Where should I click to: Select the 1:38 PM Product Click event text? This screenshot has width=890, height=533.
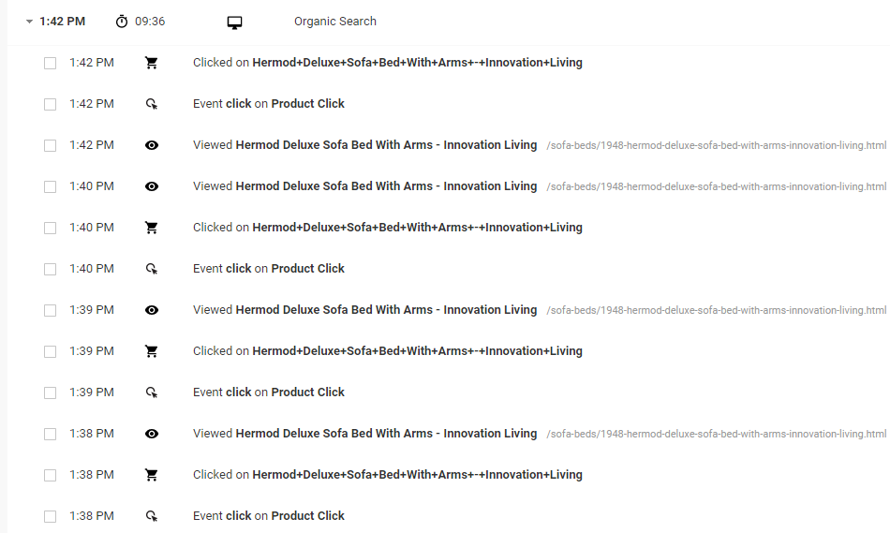click(269, 515)
